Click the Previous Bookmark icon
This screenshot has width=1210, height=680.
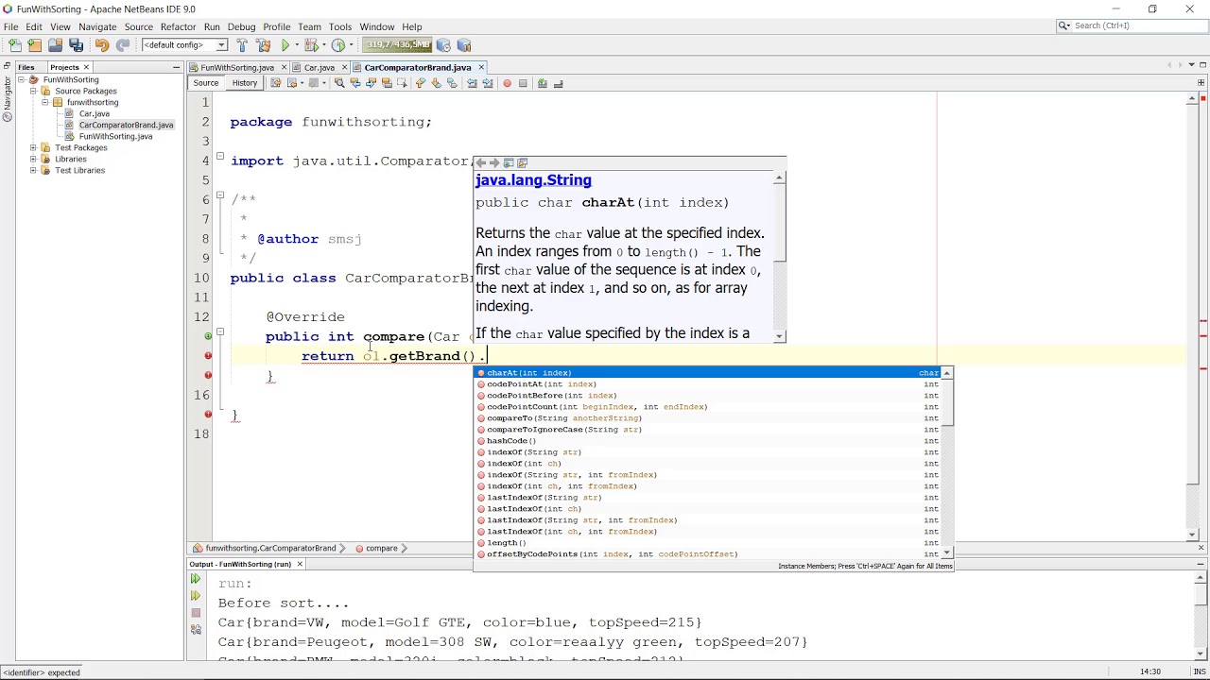tap(420, 83)
